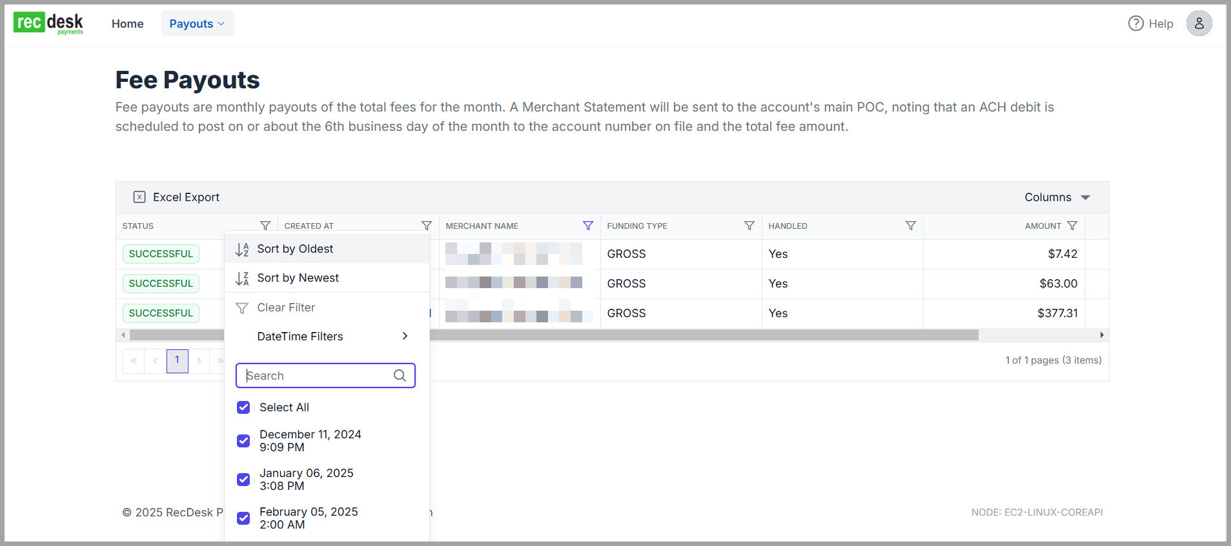
Task: Expand the Payouts navigation dropdown
Action: tap(197, 24)
